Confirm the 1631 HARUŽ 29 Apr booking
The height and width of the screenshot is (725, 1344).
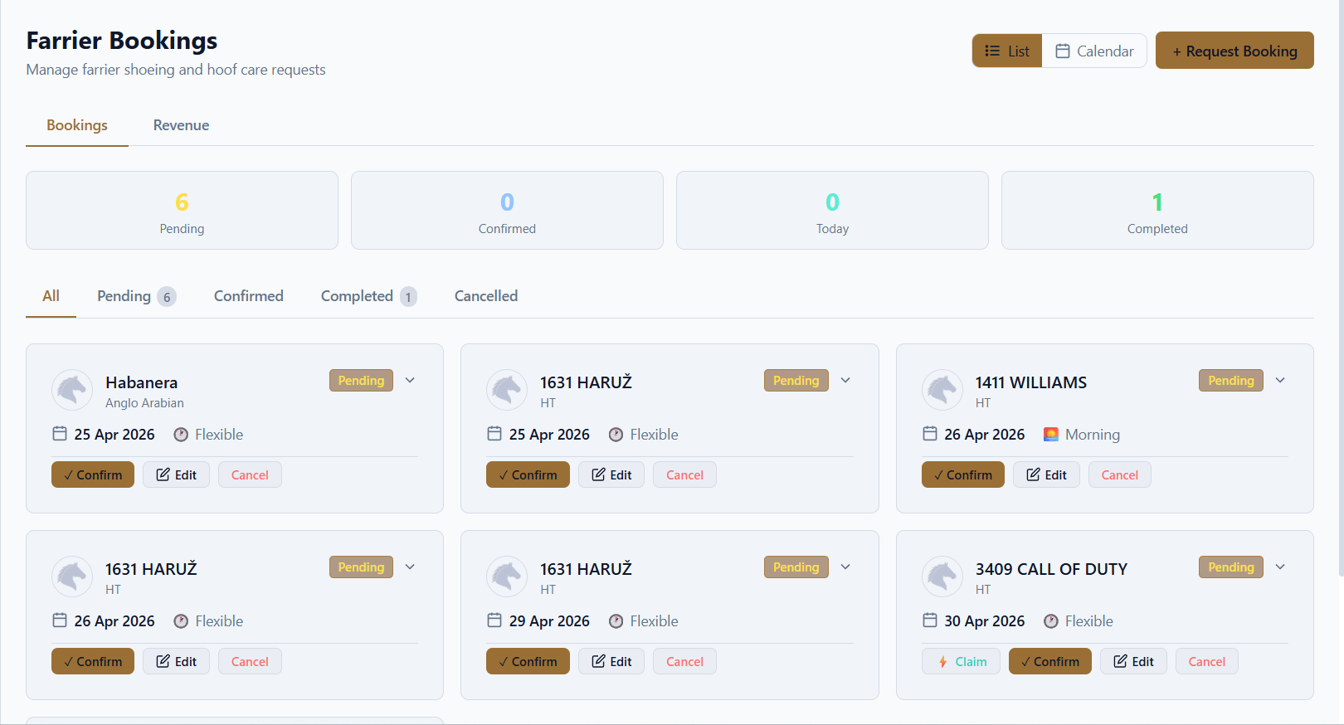528,661
